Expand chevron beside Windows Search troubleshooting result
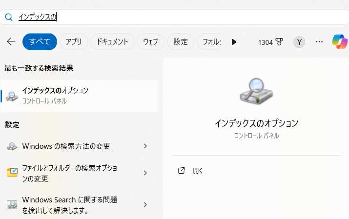This screenshot has width=349, height=219. tap(145, 205)
